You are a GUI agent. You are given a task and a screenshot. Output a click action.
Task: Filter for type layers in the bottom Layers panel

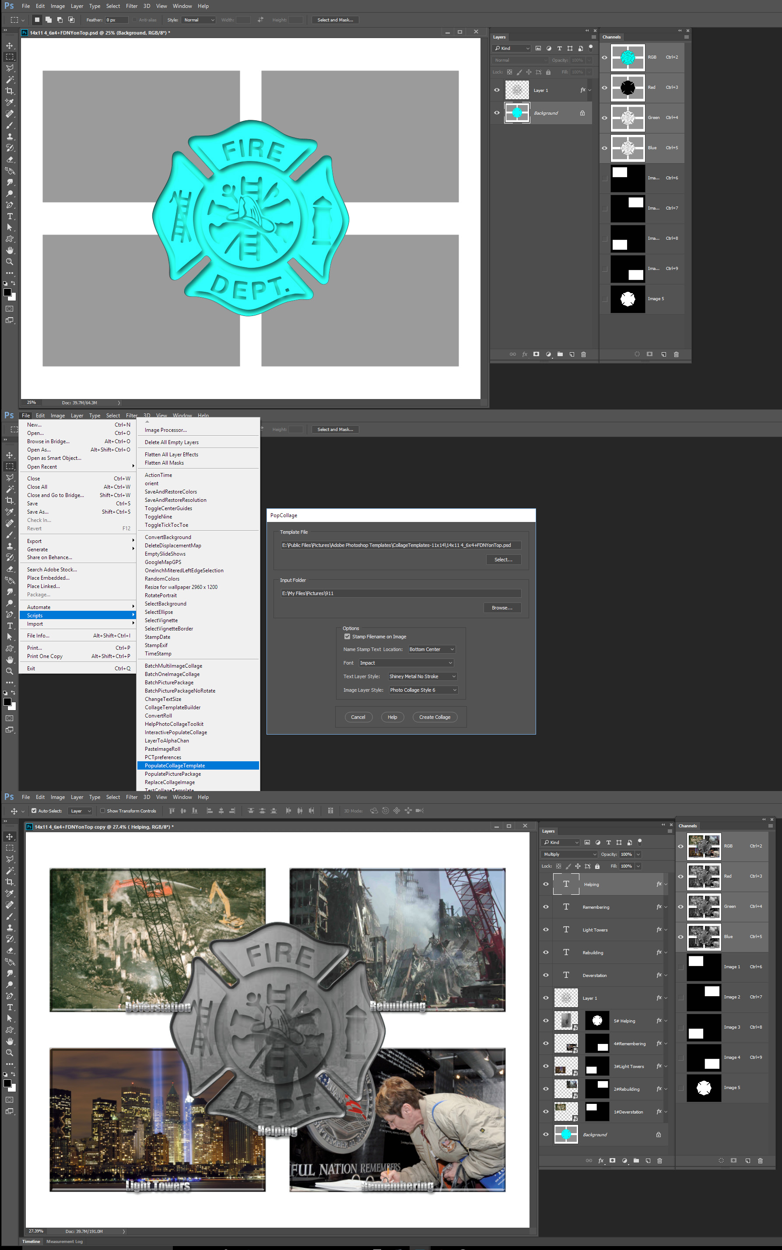pyautogui.click(x=608, y=842)
